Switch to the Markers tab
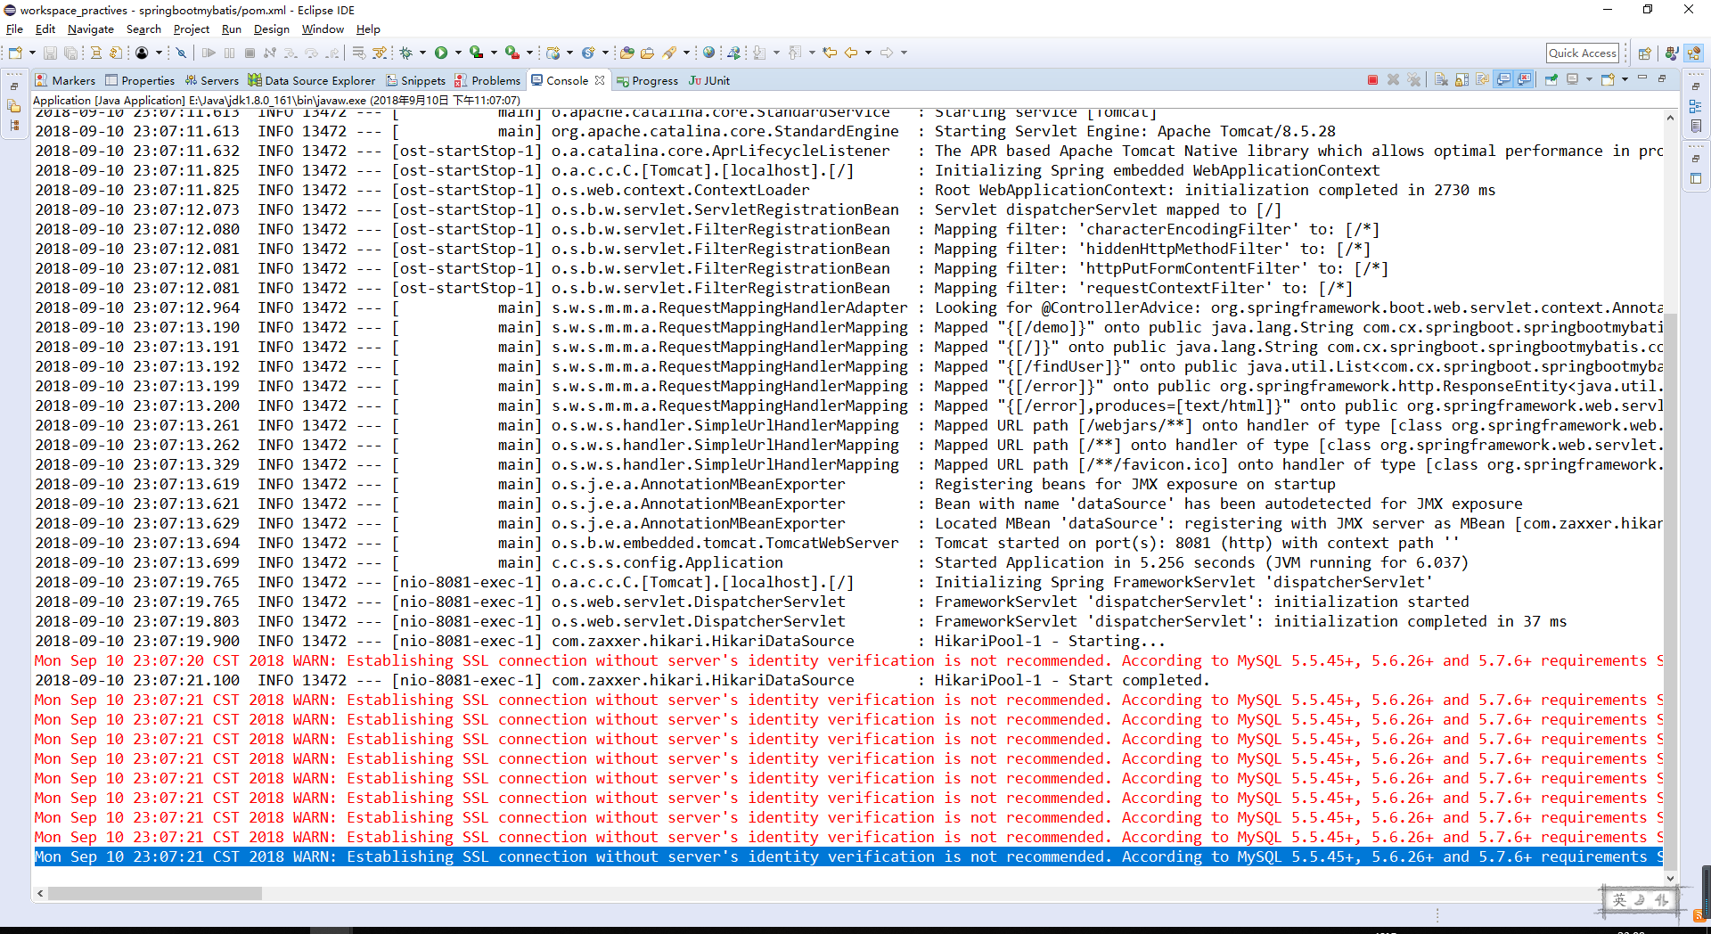 coord(65,80)
